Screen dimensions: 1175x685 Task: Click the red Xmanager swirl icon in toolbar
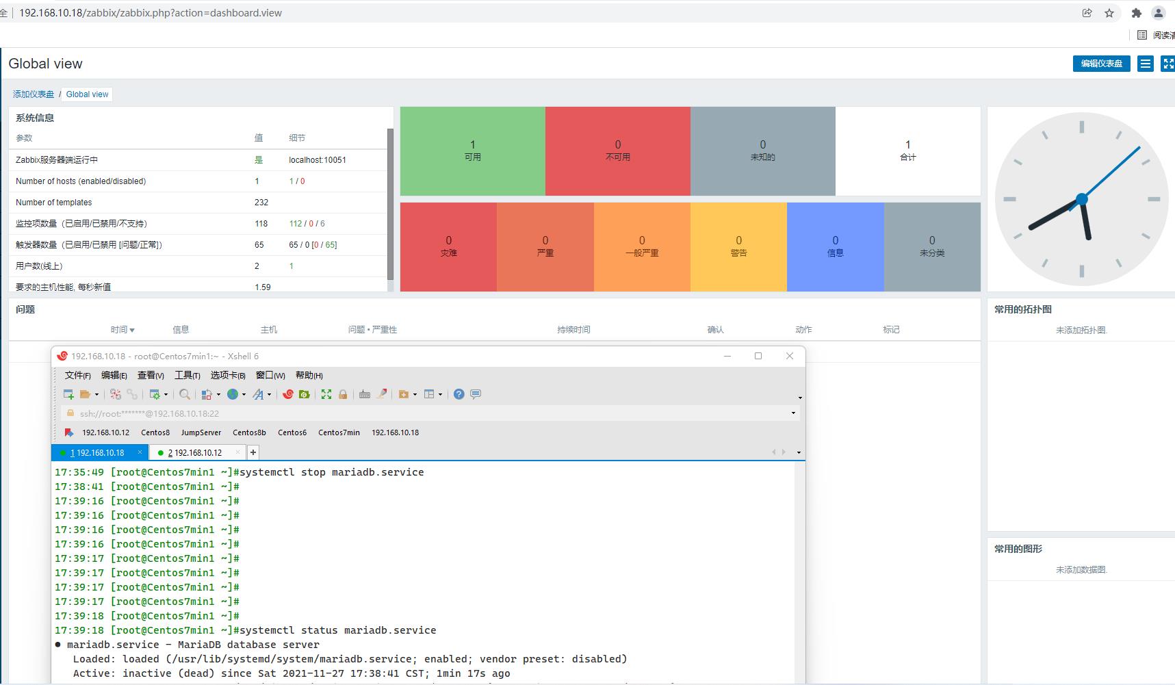[x=288, y=394]
